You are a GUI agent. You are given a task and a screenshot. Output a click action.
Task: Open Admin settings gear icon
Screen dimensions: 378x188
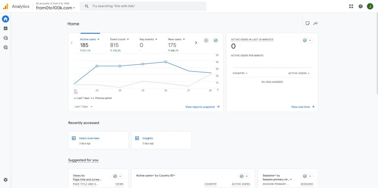[5, 180]
